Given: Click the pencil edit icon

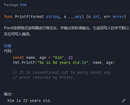Looking at the screenshot, I should pos(124,101).
